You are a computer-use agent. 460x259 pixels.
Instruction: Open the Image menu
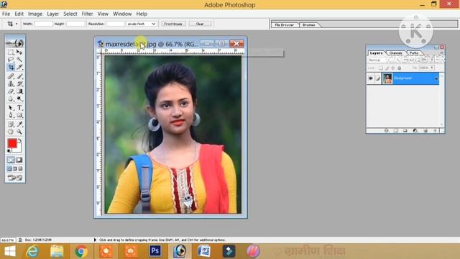(x=35, y=14)
